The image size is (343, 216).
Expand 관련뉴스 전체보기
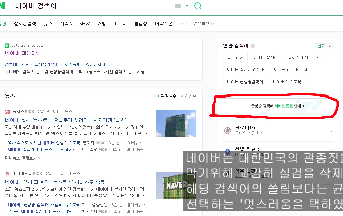[22, 158]
